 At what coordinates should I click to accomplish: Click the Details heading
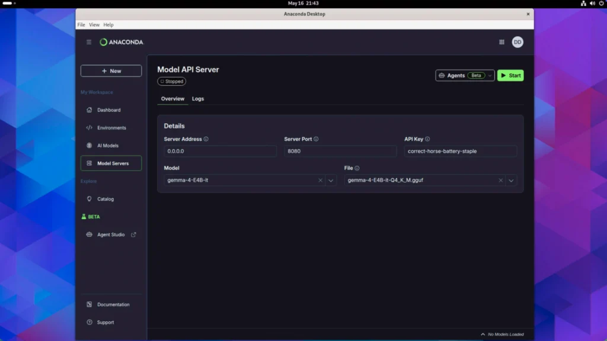[x=174, y=126]
